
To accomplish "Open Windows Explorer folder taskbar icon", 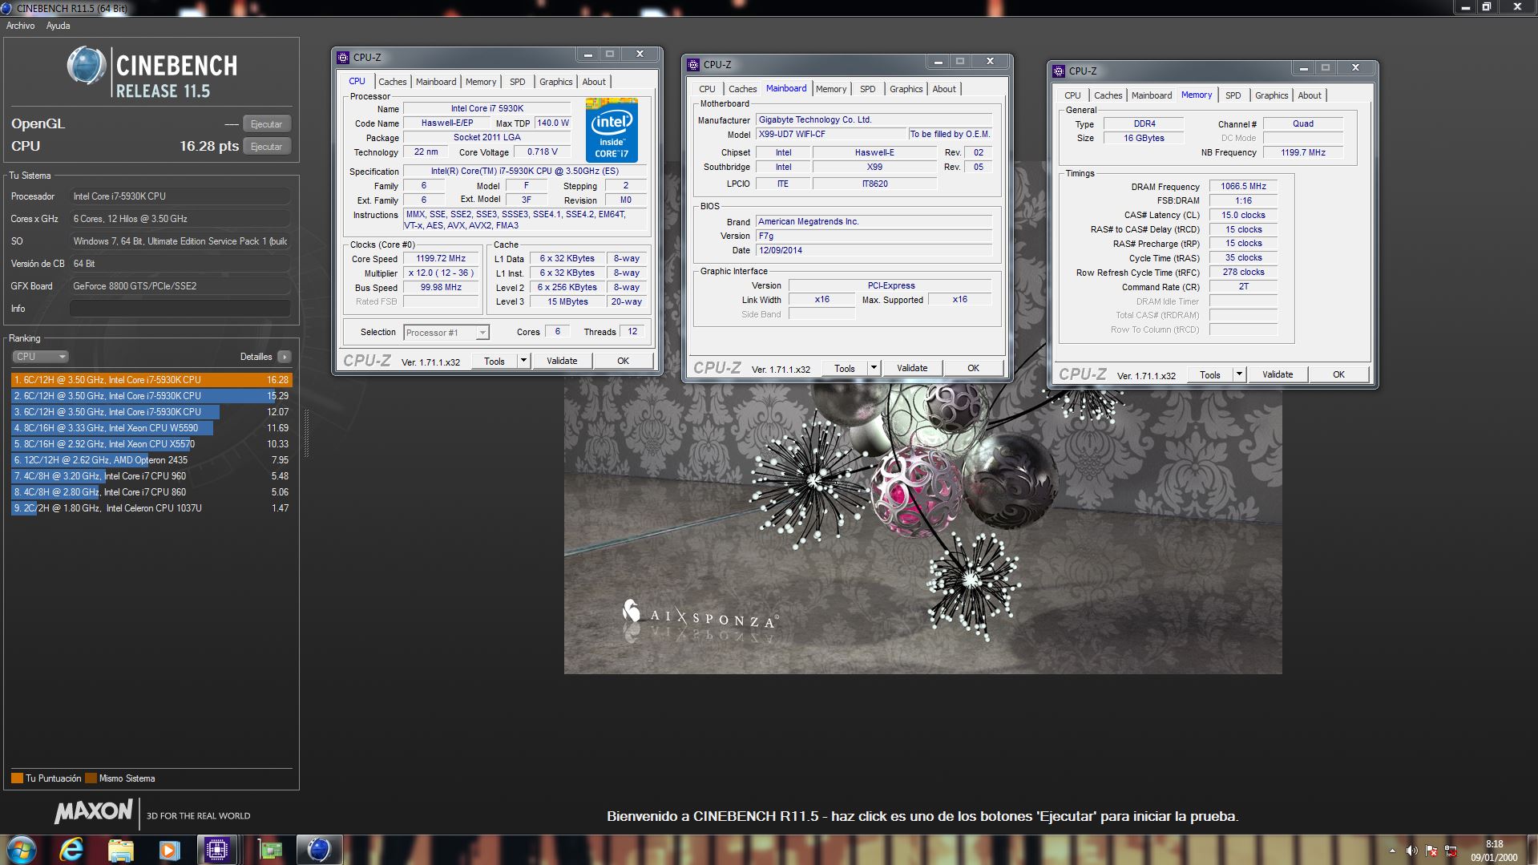I will coord(120,850).
